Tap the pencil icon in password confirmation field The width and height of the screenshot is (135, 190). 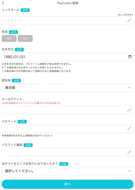[129, 152]
